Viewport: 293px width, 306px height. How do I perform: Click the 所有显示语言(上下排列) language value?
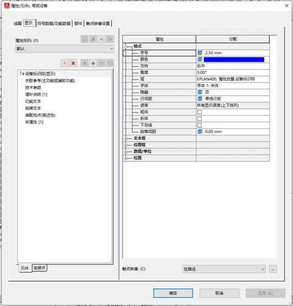coord(218,105)
